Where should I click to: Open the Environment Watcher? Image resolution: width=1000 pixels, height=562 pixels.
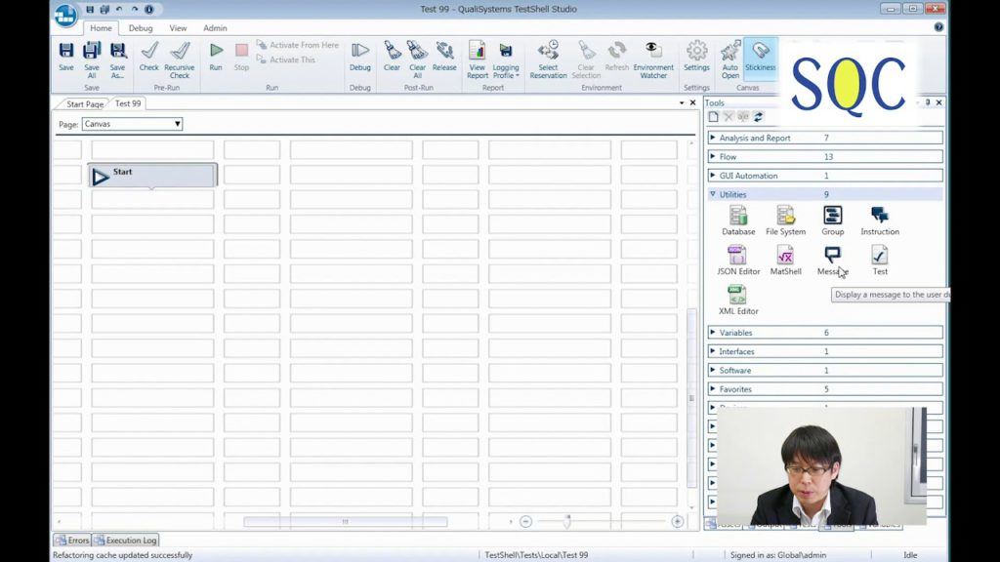[653, 57]
